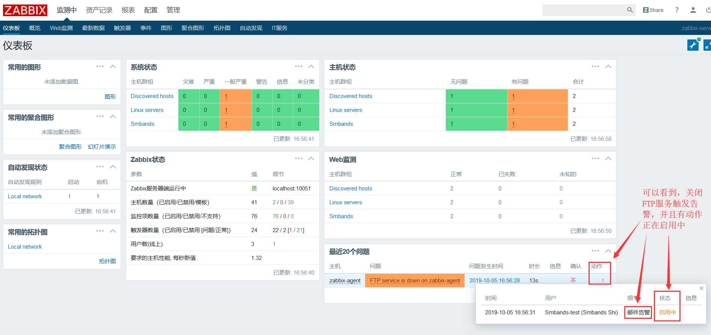
Task: Open the 管理 main menu
Action: pos(173,10)
